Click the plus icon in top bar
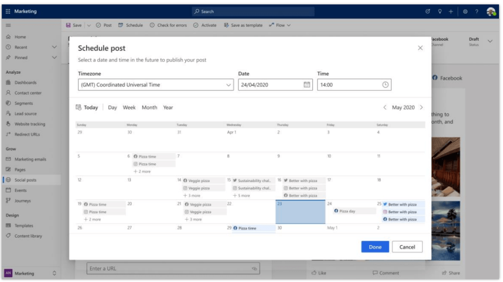 (x=451, y=11)
